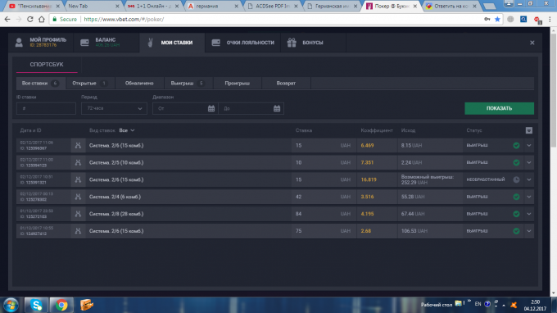Close the account panel with X
557x313 pixels.
tap(532, 43)
